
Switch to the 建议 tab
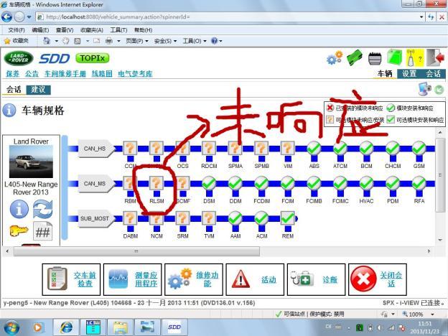(x=38, y=90)
